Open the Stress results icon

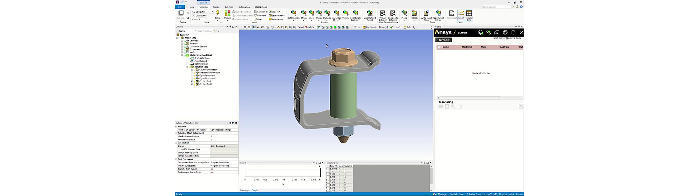[311, 14]
